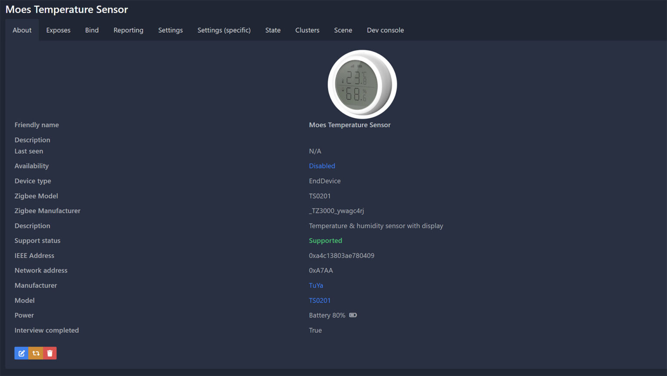The image size is (667, 376).
Task: Open the Settings (specific) tab
Action: [224, 30]
